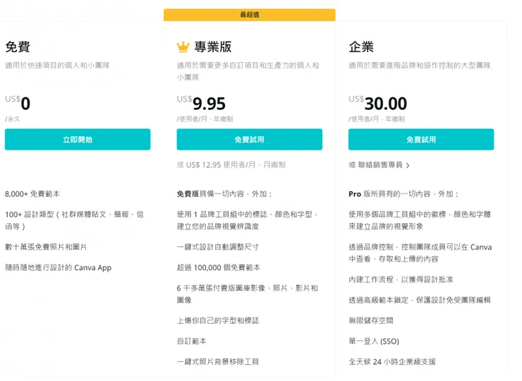Click the 6 千多萬張付費版圖庫影像 feature
Image resolution: width=522 pixels, height=381 pixels.
point(248,294)
